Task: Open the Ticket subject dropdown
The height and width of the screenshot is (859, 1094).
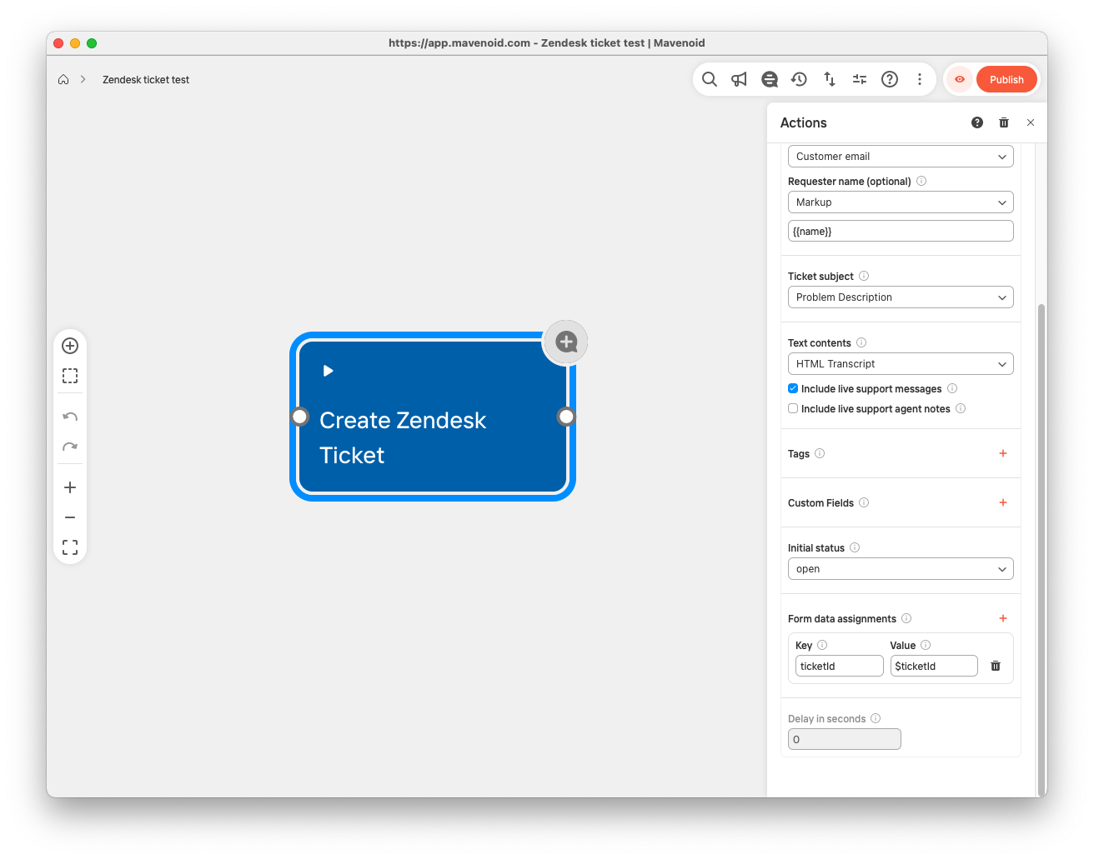Action: pyautogui.click(x=900, y=297)
